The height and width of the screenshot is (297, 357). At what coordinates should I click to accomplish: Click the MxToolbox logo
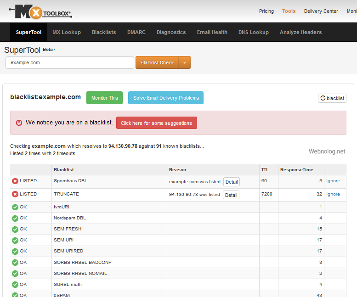40,11
